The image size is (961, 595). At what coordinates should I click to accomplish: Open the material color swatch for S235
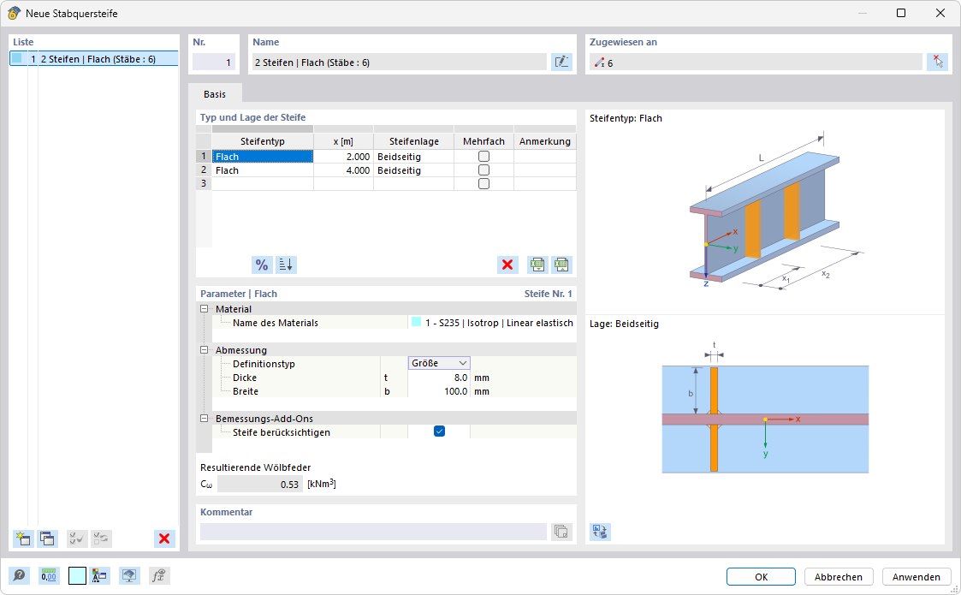coord(418,322)
